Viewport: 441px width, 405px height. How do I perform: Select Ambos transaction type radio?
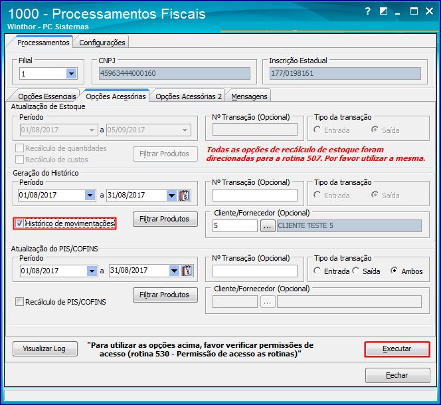(395, 271)
